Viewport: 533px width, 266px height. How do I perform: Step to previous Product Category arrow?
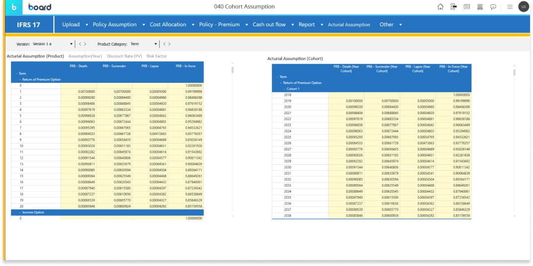point(164,44)
